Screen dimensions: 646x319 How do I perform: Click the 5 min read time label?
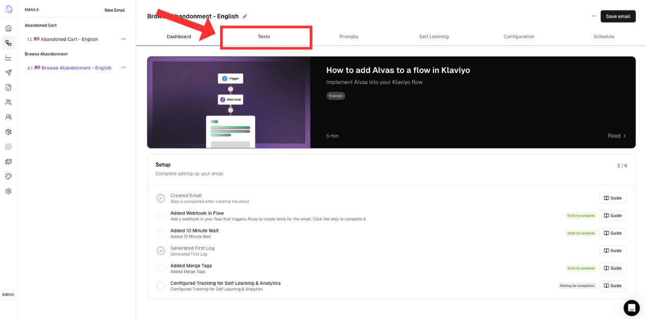tap(332, 136)
